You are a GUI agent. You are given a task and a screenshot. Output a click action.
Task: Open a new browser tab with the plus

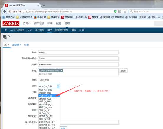(44, 5)
